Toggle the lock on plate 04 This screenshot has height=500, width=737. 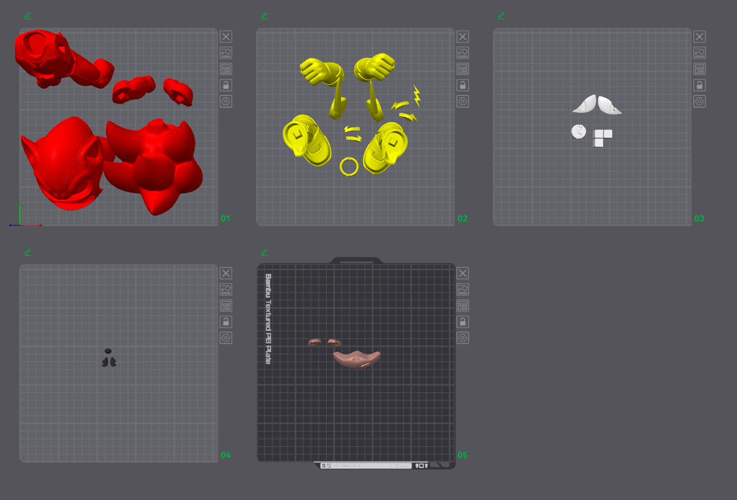coord(226,322)
